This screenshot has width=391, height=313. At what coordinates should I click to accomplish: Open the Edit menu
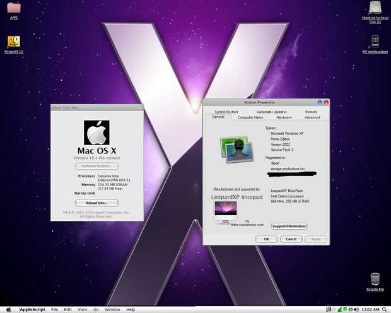pyautogui.click(x=68, y=309)
